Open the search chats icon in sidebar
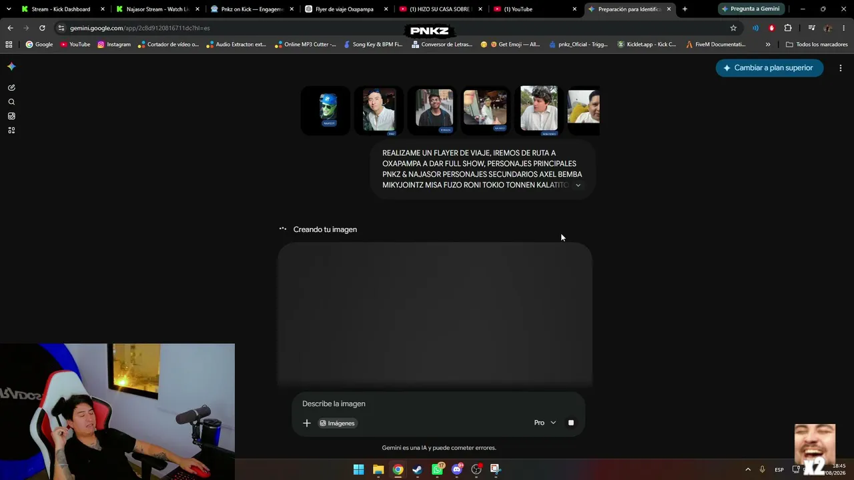 tap(11, 102)
